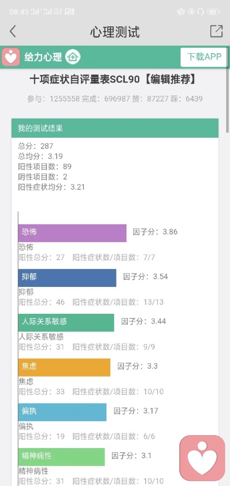Tap the battery indicator in status bar
Image resolution: width=230 pixels, height=486 pixels.
click(213, 12)
